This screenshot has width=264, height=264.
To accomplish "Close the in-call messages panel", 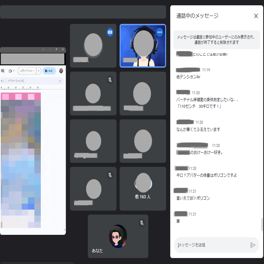I will tap(256, 16).
